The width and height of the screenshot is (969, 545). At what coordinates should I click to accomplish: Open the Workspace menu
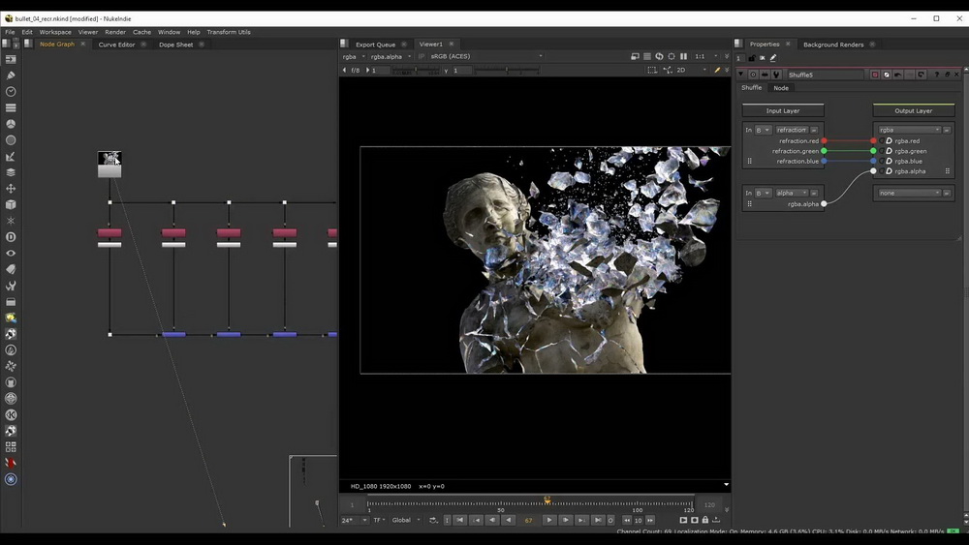[55, 32]
